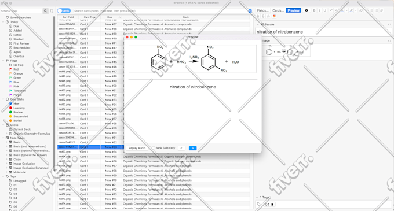Collapse the Card State section
The height and width of the screenshot is (211, 394).
pos(3,99)
